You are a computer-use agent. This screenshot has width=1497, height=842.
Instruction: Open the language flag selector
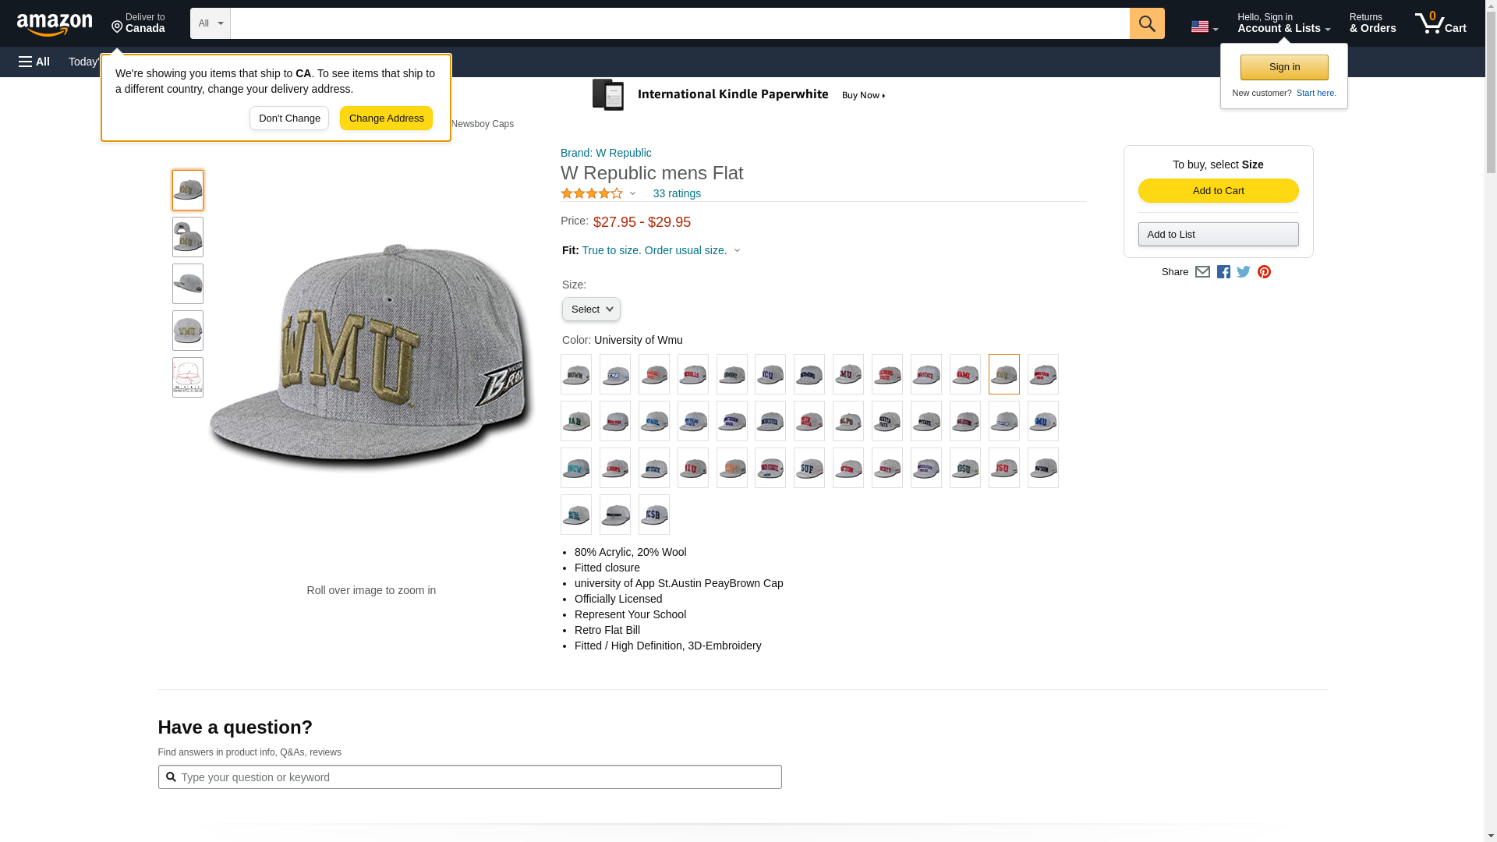tap(1204, 27)
